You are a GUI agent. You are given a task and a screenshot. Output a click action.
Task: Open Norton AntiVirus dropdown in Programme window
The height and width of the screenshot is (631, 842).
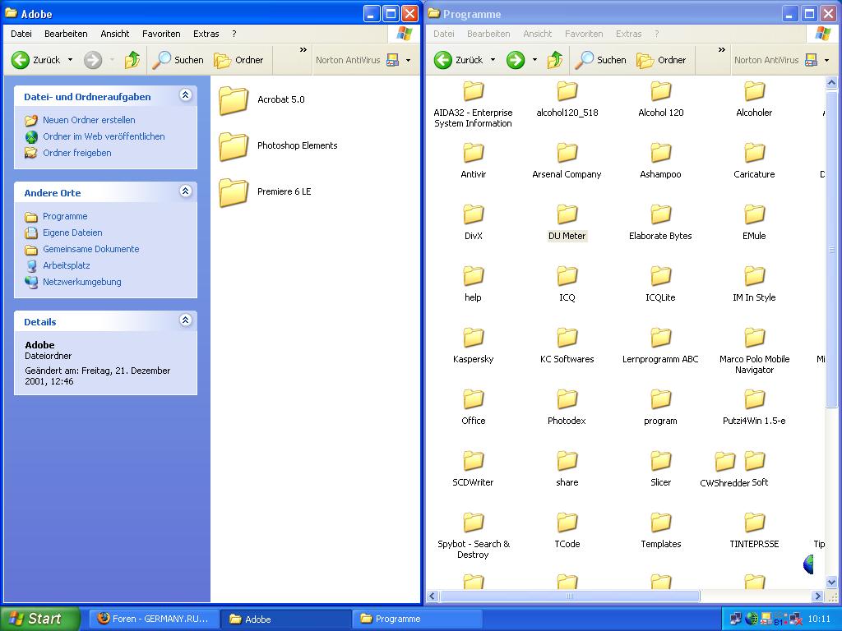pyautogui.click(x=826, y=60)
